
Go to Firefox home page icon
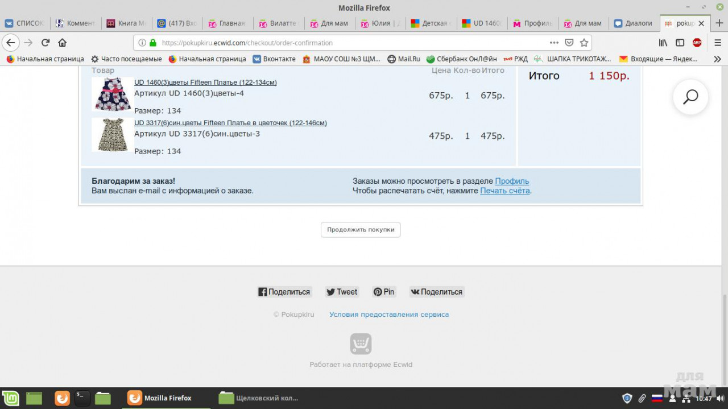(63, 43)
